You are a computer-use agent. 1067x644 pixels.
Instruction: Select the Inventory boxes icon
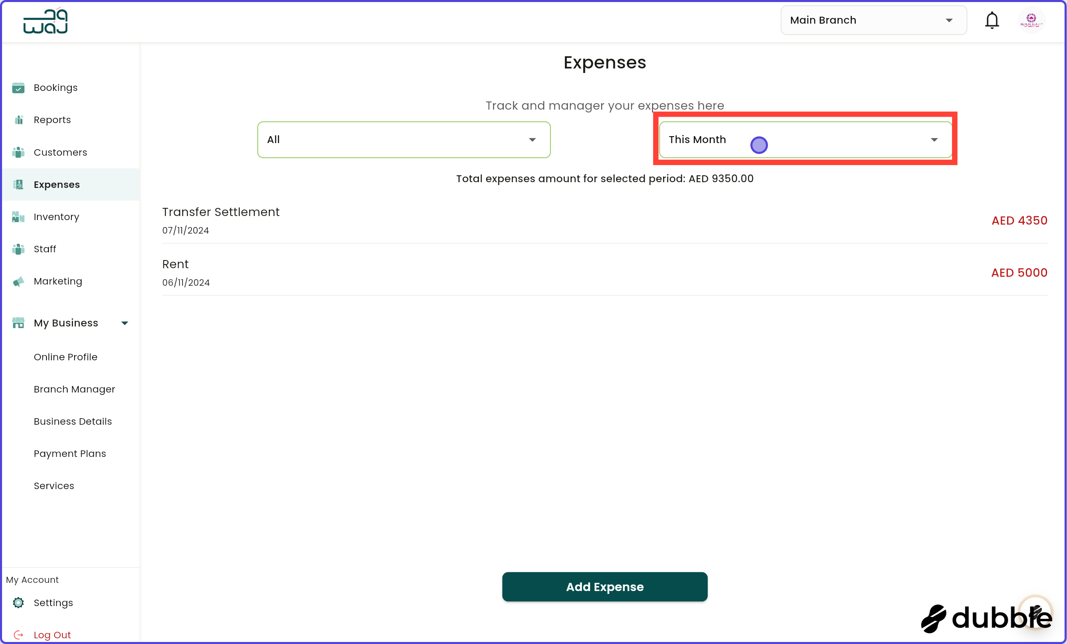pos(18,216)
